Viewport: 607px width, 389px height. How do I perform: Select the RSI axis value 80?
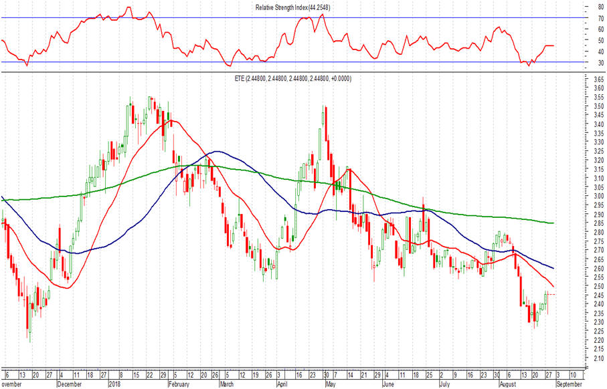[600, 7]
